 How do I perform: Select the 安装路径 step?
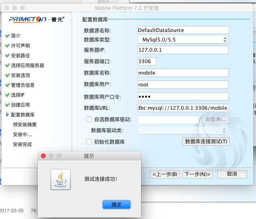tap(20, 56)
